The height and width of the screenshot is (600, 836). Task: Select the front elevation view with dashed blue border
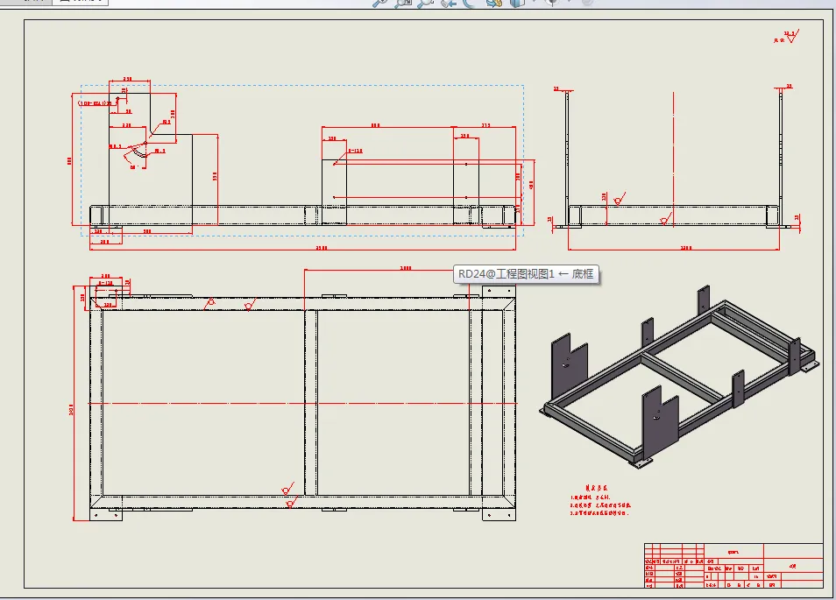(x=302, y=160)
